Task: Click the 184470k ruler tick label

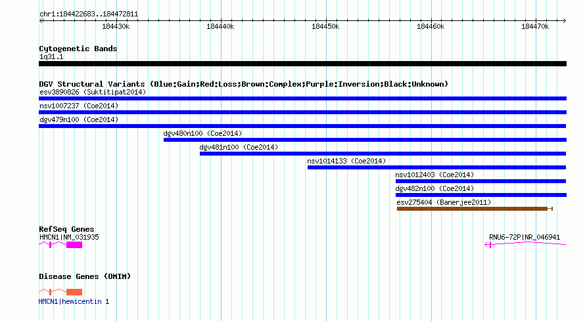Action: 535,26
